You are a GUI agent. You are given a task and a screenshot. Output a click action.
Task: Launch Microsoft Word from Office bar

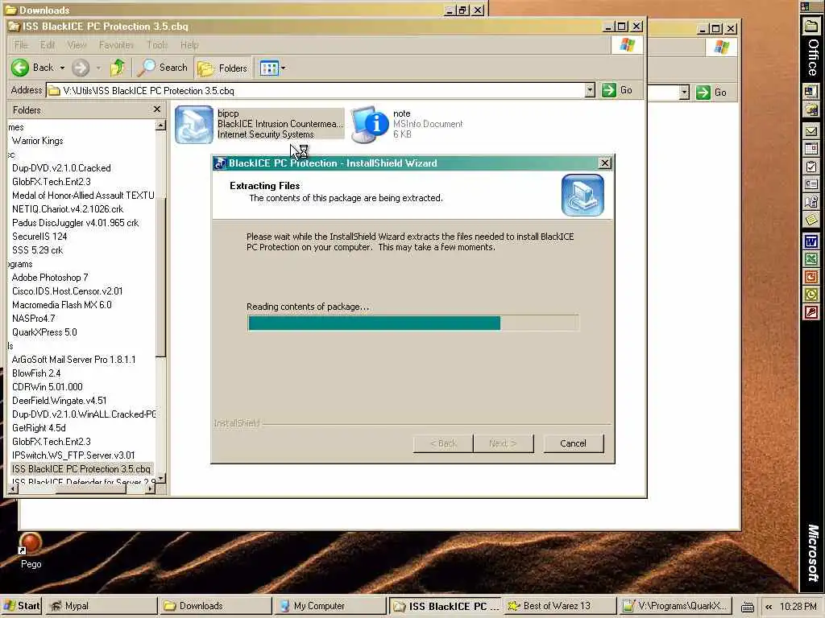[810, 241]
